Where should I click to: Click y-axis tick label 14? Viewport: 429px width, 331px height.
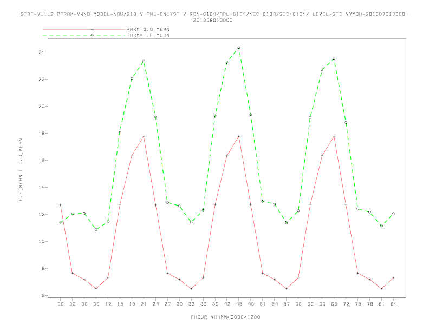pyautogui.click(x=41, y=187)
